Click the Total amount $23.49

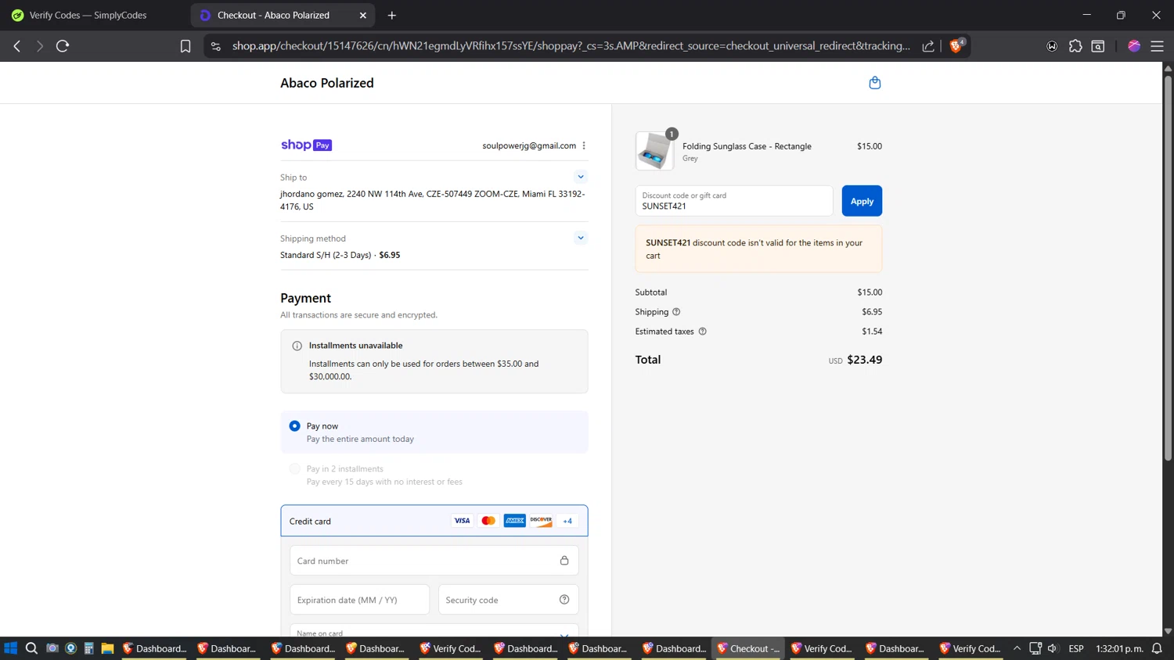864,360
